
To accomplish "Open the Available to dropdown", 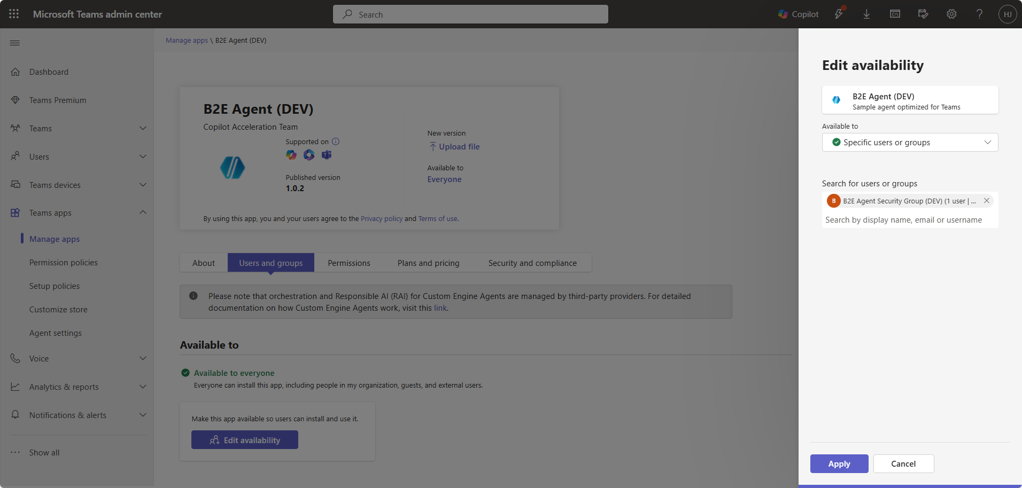I will 910,143.
